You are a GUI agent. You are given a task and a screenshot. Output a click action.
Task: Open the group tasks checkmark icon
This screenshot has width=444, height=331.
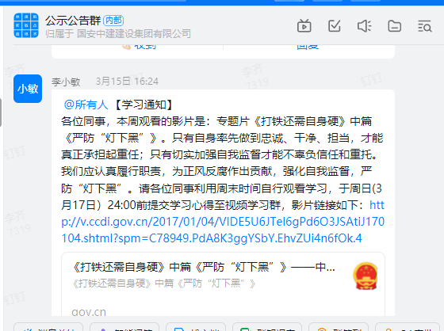334,26
